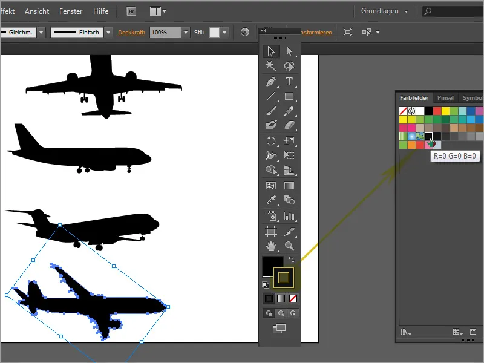Enable Draw Inside mode
The image size is (484, 363).
coord(293,313)
